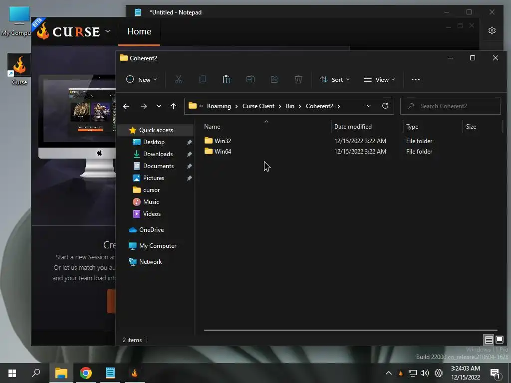Click the Copy icon in Explorer toolbar
This screenshot has height=383, width=511.
click(203, 79)
